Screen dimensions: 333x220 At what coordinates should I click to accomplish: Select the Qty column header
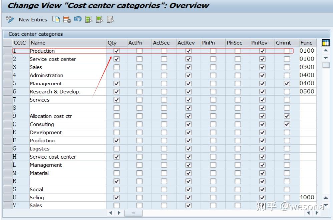pos(116,43)
